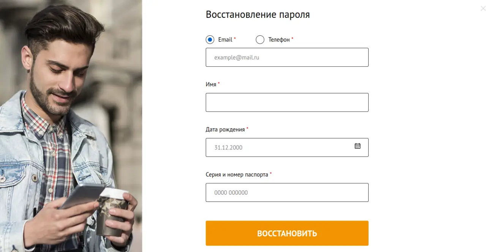Open the date picker calendar icon
Viewport: 486px width, 252px height.
coord(357,146)
